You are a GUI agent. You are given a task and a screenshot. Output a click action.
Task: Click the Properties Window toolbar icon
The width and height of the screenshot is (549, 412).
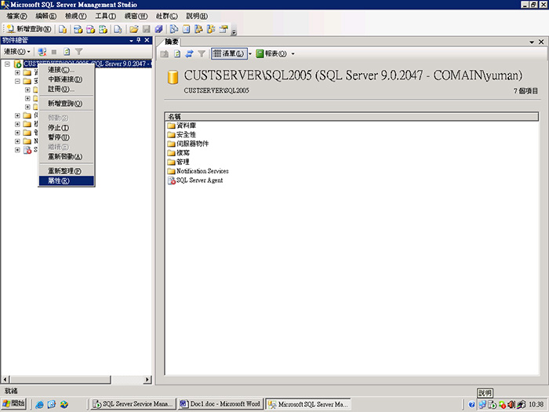(224, 29)
